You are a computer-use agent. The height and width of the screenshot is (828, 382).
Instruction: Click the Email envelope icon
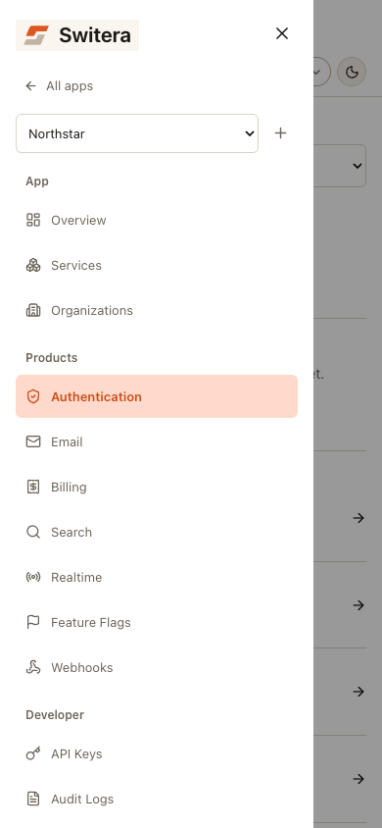tap(33, 441)
